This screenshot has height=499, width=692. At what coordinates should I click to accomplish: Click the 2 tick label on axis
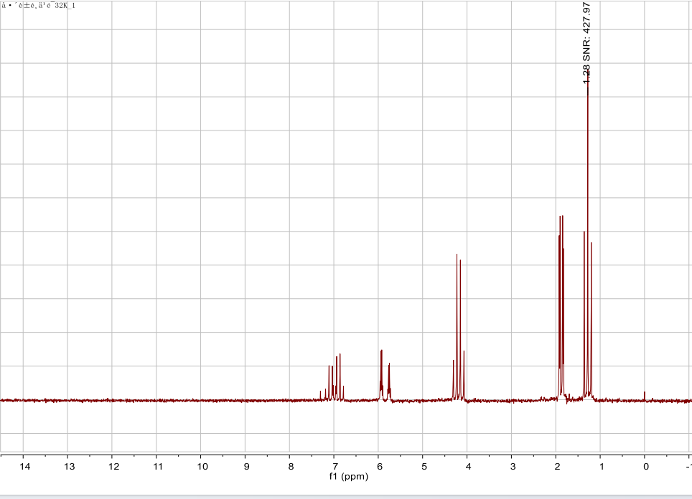tap(556, 467)
